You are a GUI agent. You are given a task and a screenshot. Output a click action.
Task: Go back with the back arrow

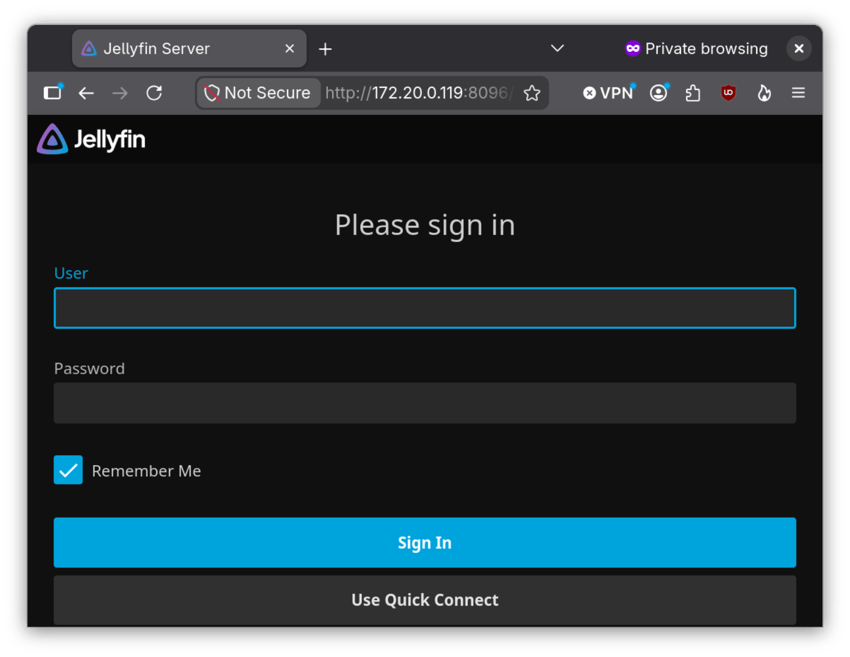tap(86, 93)
